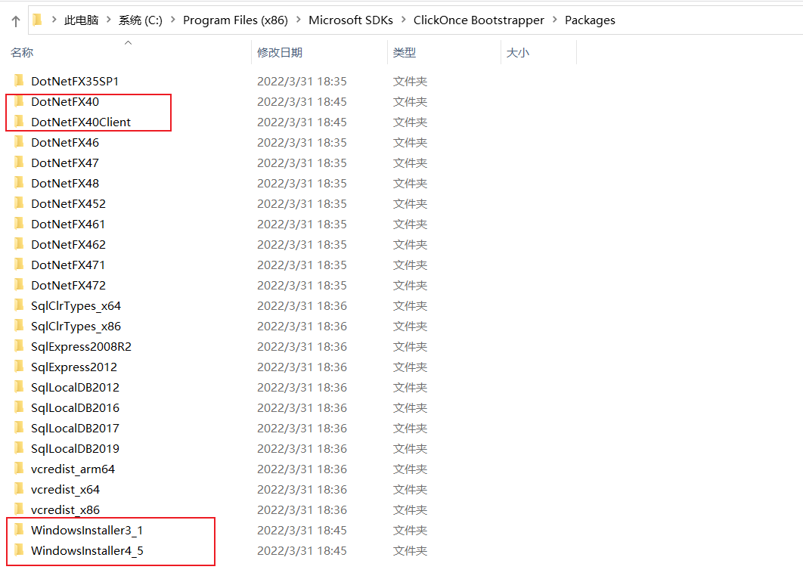Go to Program Files (x86) breadcrumb
803x579 pixels.
(x=236, y=20)
